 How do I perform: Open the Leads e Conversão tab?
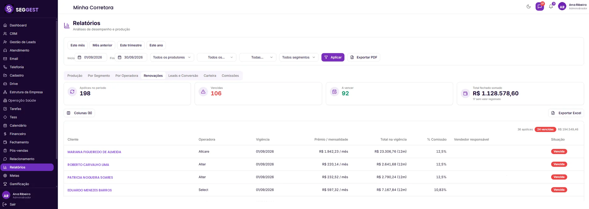[183, 76]
